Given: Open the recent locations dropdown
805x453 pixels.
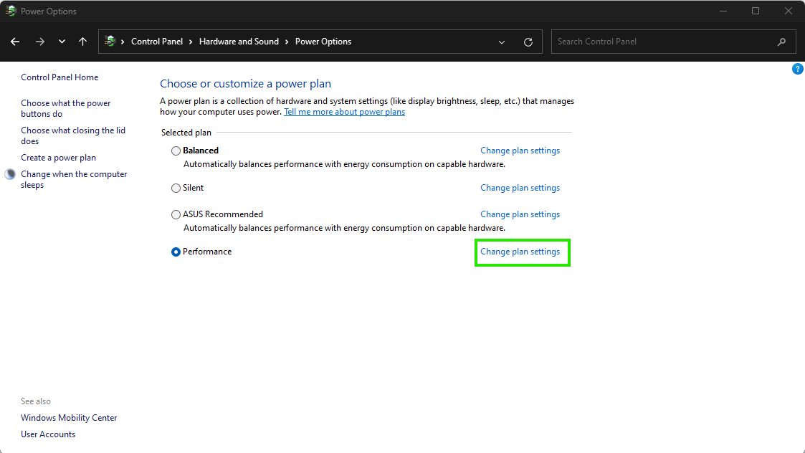Looking at the screenshot, I should pos(62,42).
